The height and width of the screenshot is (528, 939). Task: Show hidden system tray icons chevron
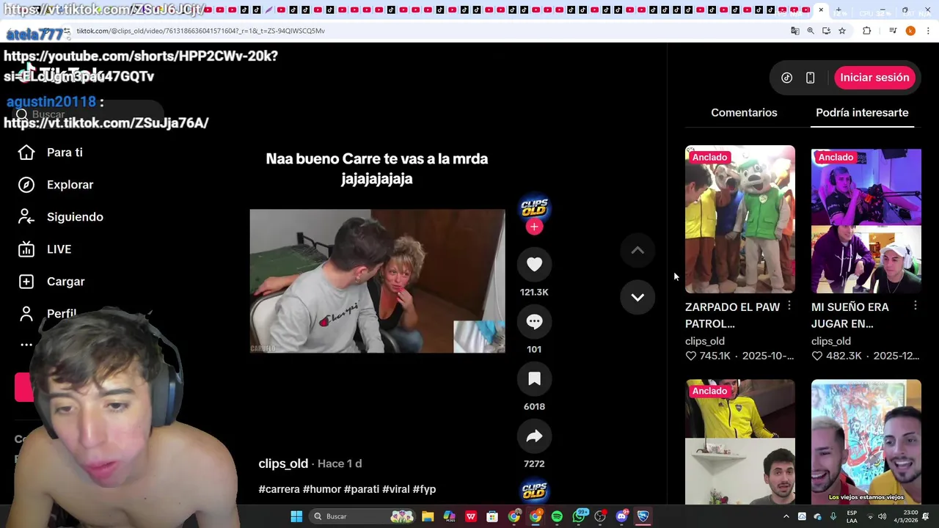[x=786, y=516]
